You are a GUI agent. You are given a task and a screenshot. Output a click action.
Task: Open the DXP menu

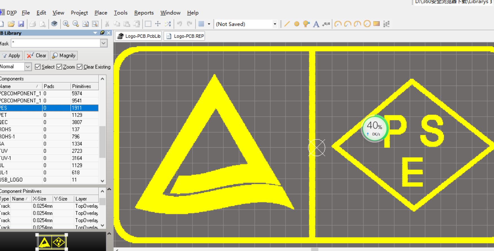point(11,13)
